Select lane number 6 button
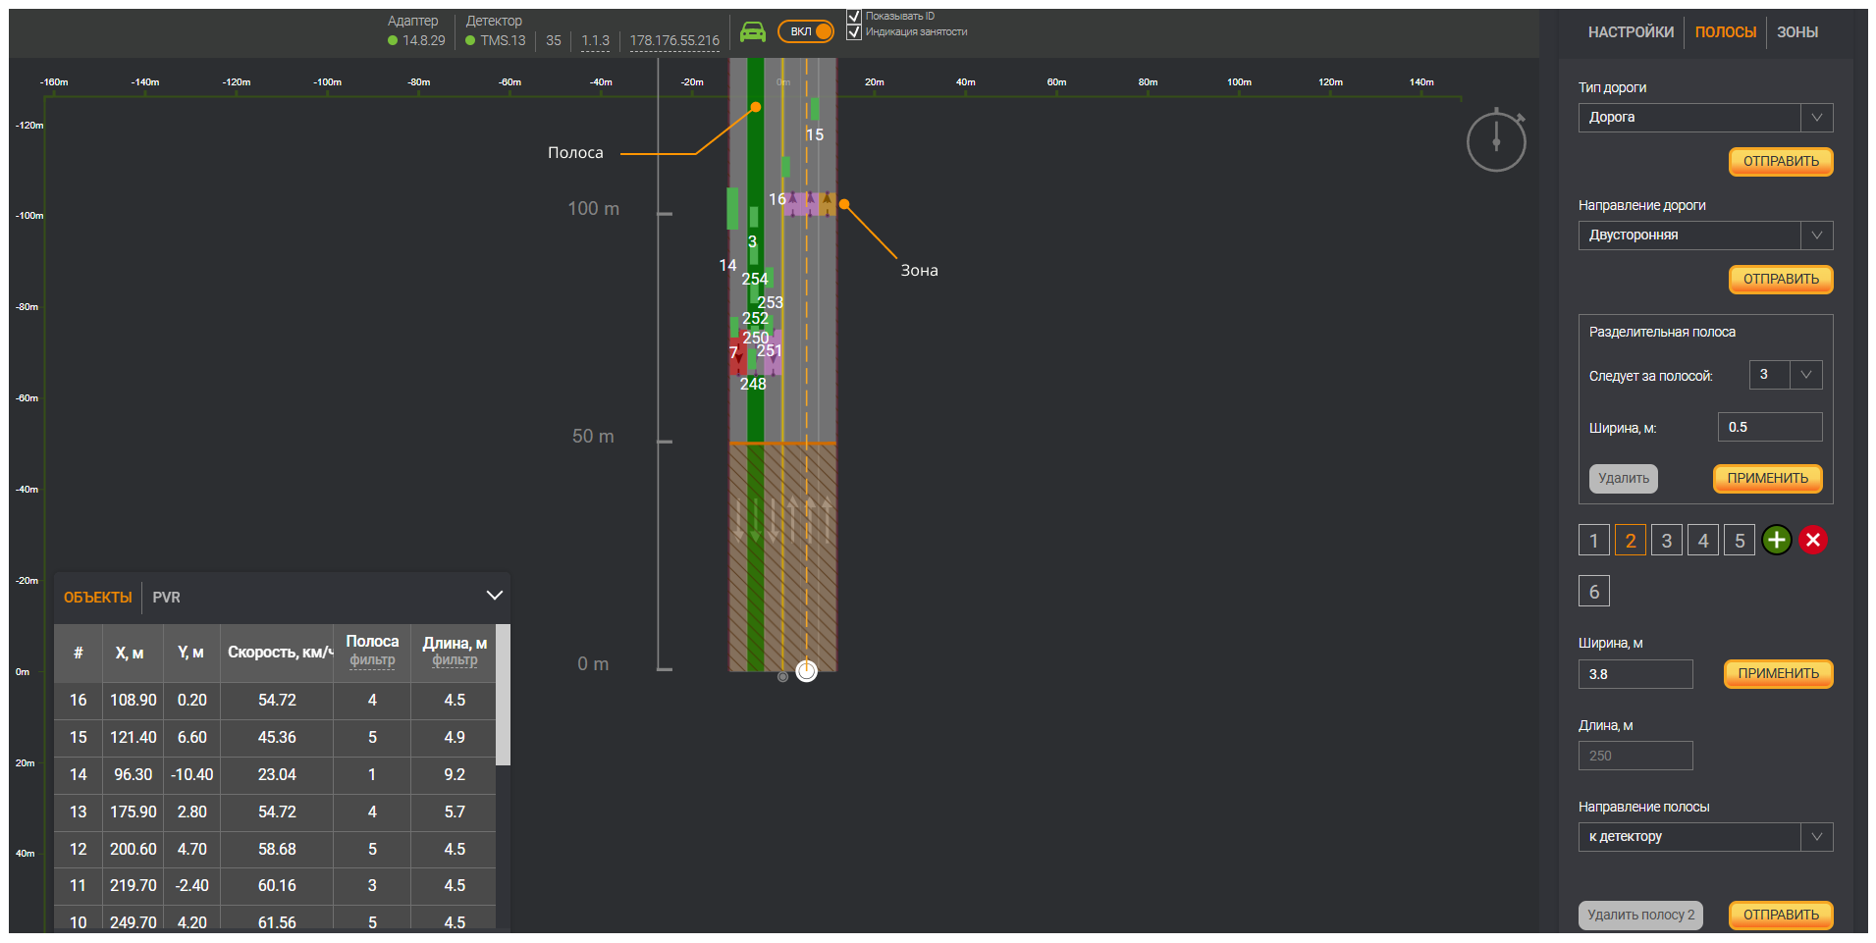Viewport: 1876px width, 943px height. (x=1593, y=591)
